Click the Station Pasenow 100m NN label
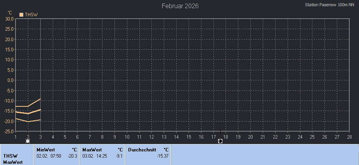The width and height of the screenshot is (359, 165). point(330,5)
